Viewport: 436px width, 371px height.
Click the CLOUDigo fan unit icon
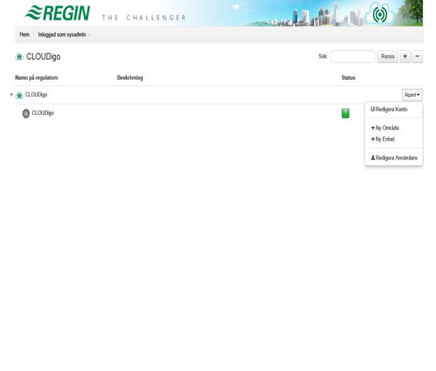point(26,113)
